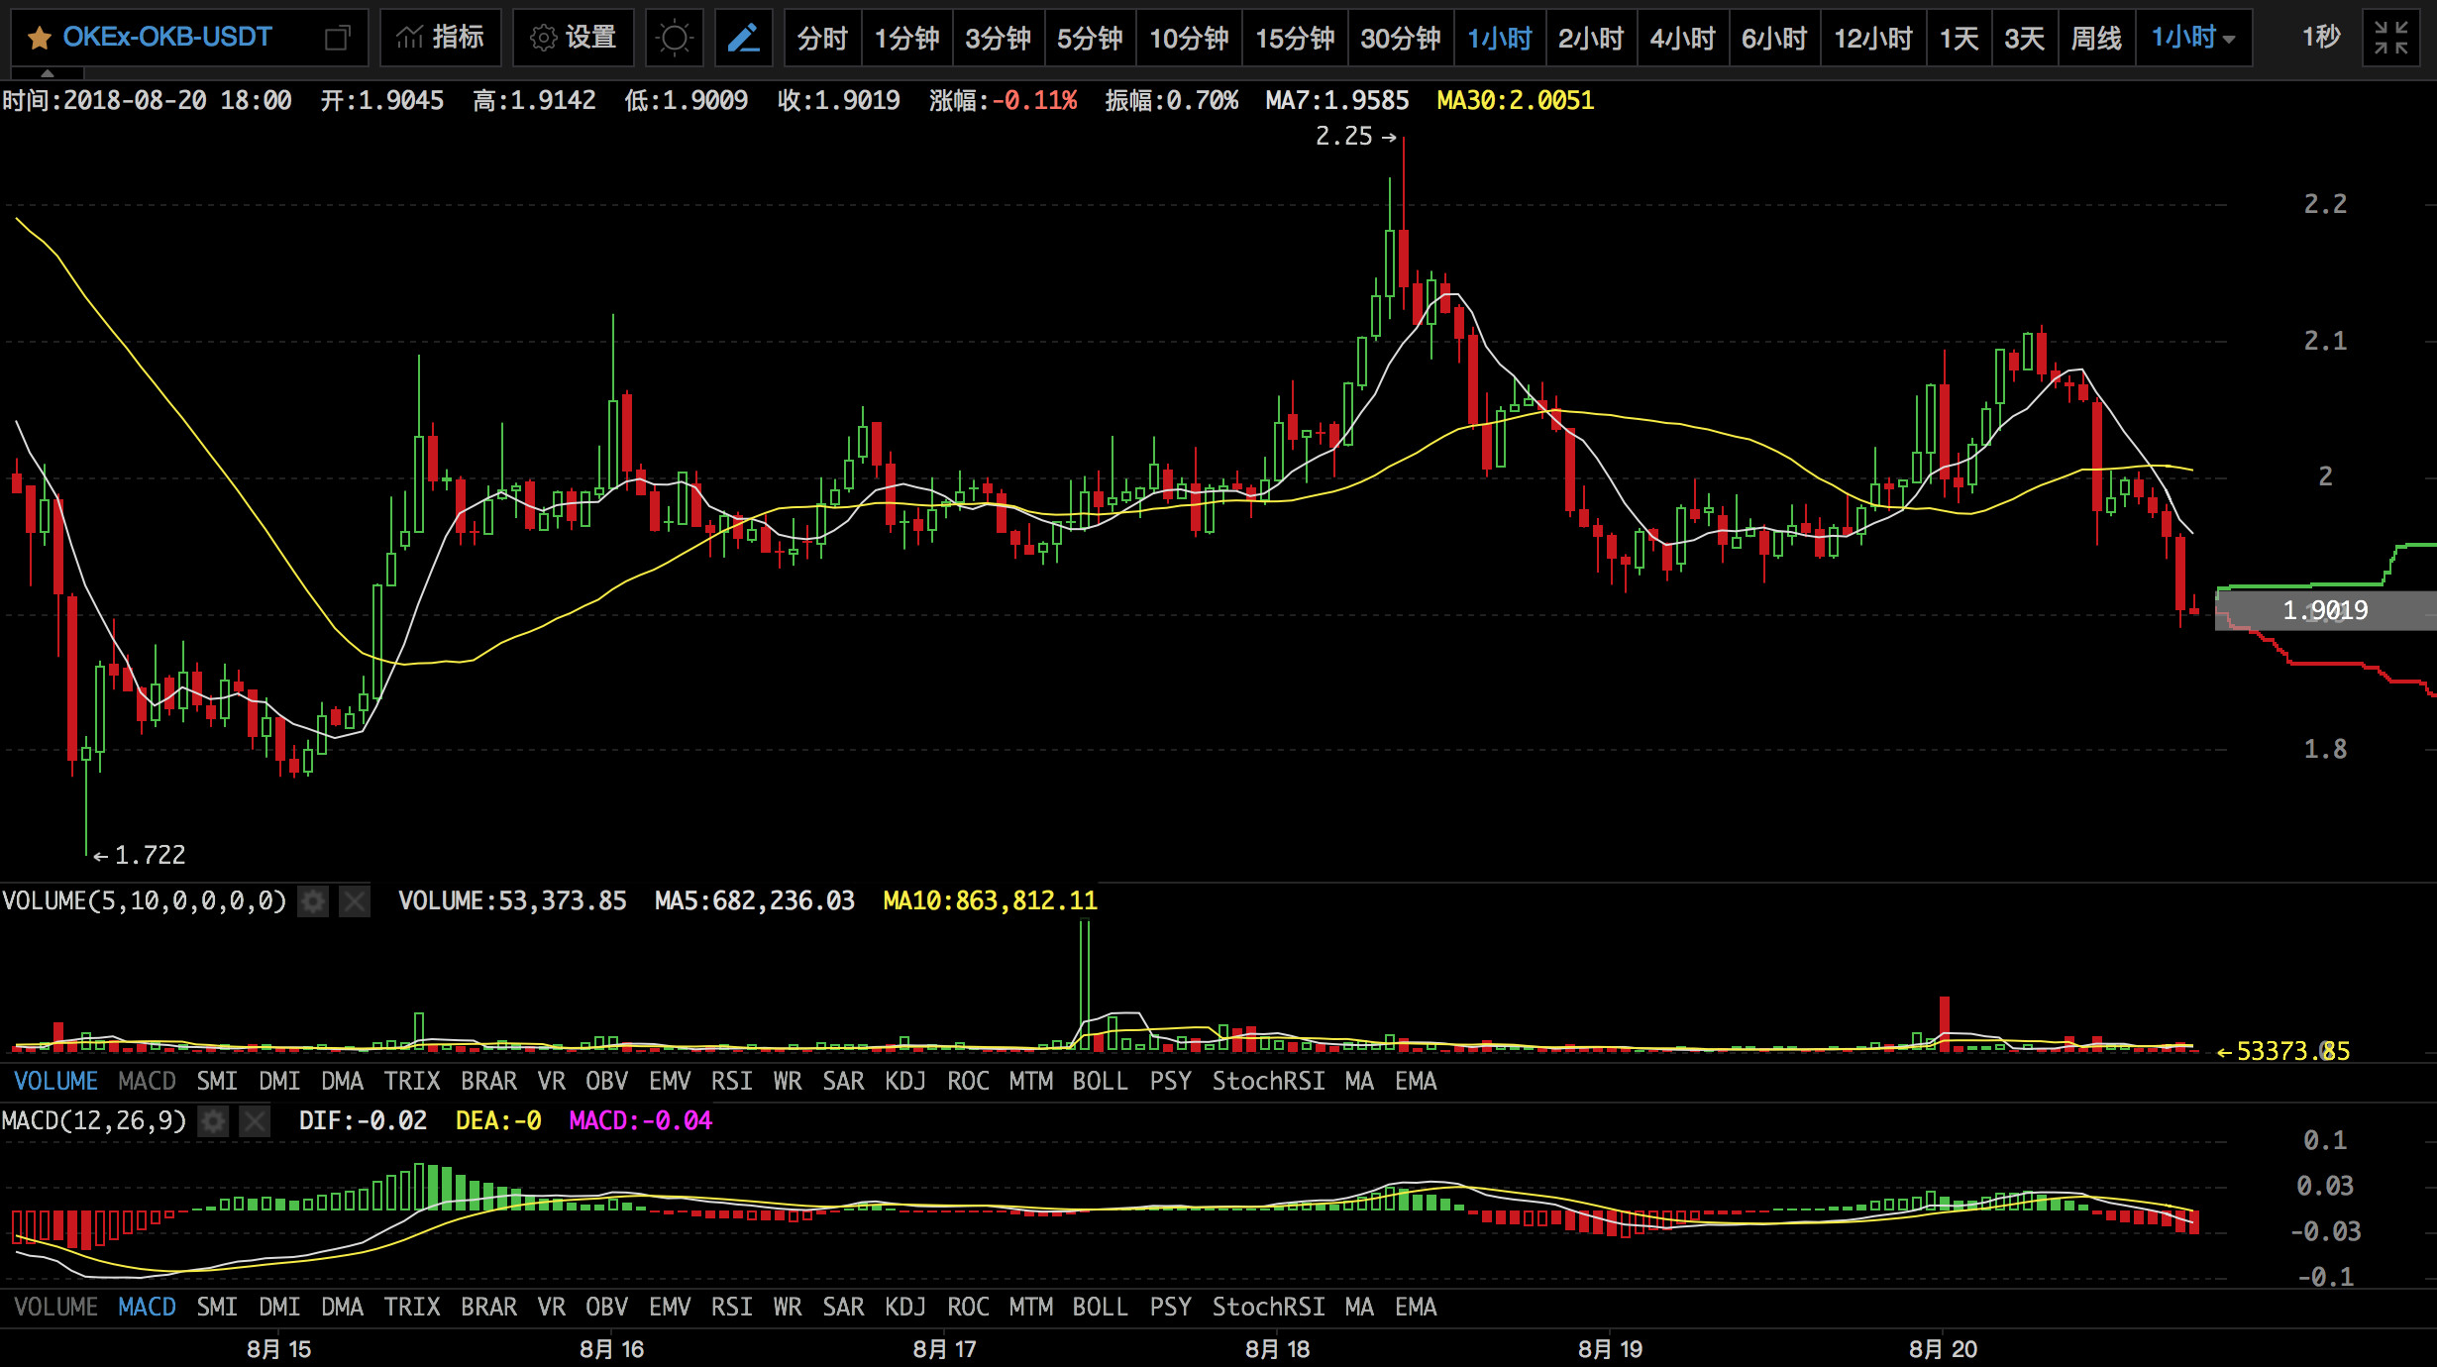Viewport: 2437px width, 1367px height.
Task: Select VR in the upper indicator row
Action: click(552, 1081)
